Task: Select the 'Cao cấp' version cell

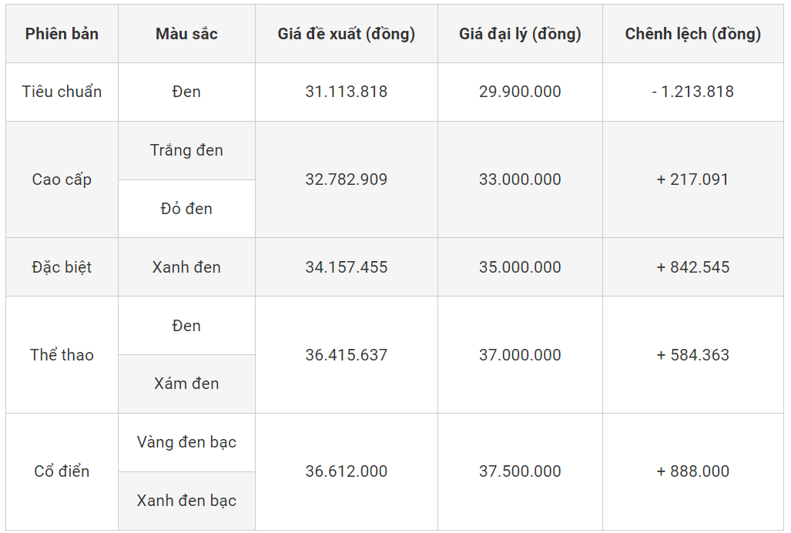Action: 62,179
